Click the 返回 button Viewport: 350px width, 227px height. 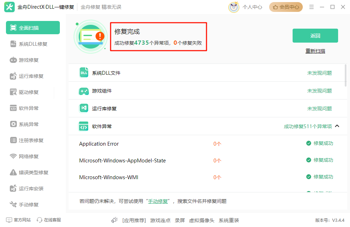click(315, 35)
